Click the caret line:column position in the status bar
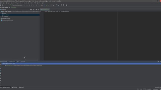 pyautogui.click(x=138, y=89)
